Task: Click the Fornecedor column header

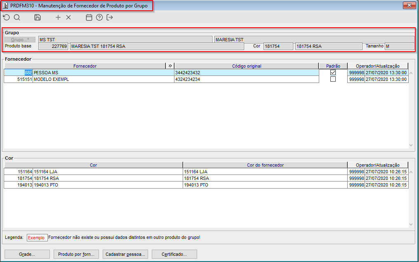Action: 85,66
